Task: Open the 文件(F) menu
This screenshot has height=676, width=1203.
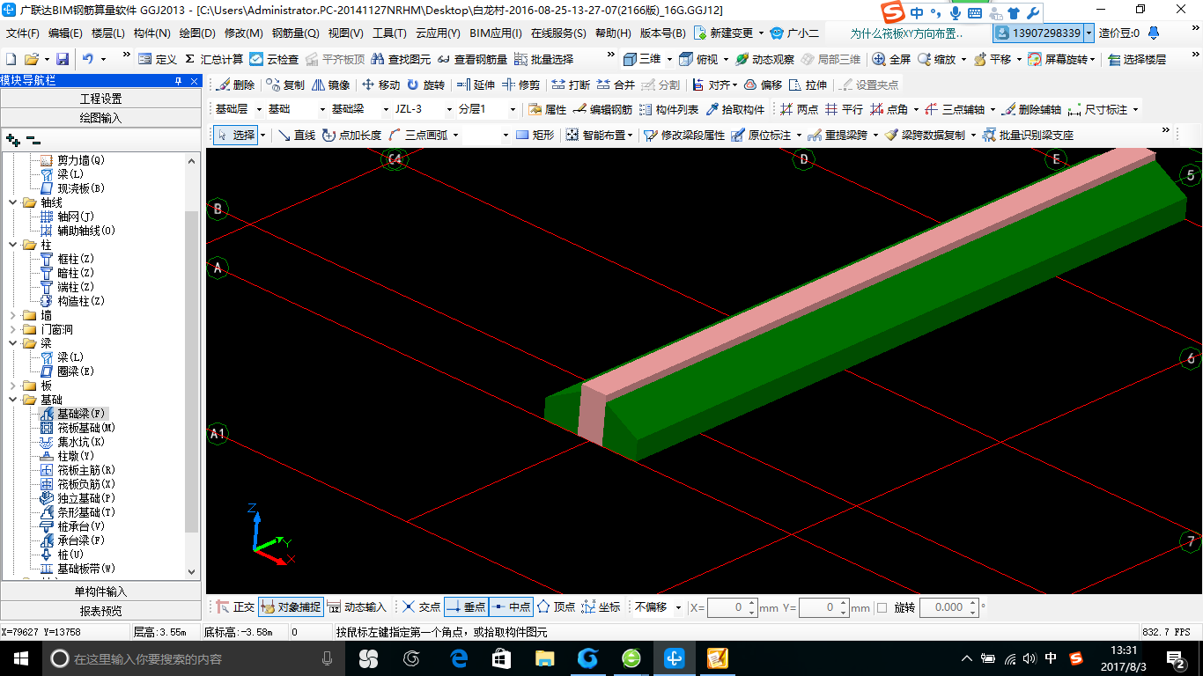Action: tap(23, 33)
